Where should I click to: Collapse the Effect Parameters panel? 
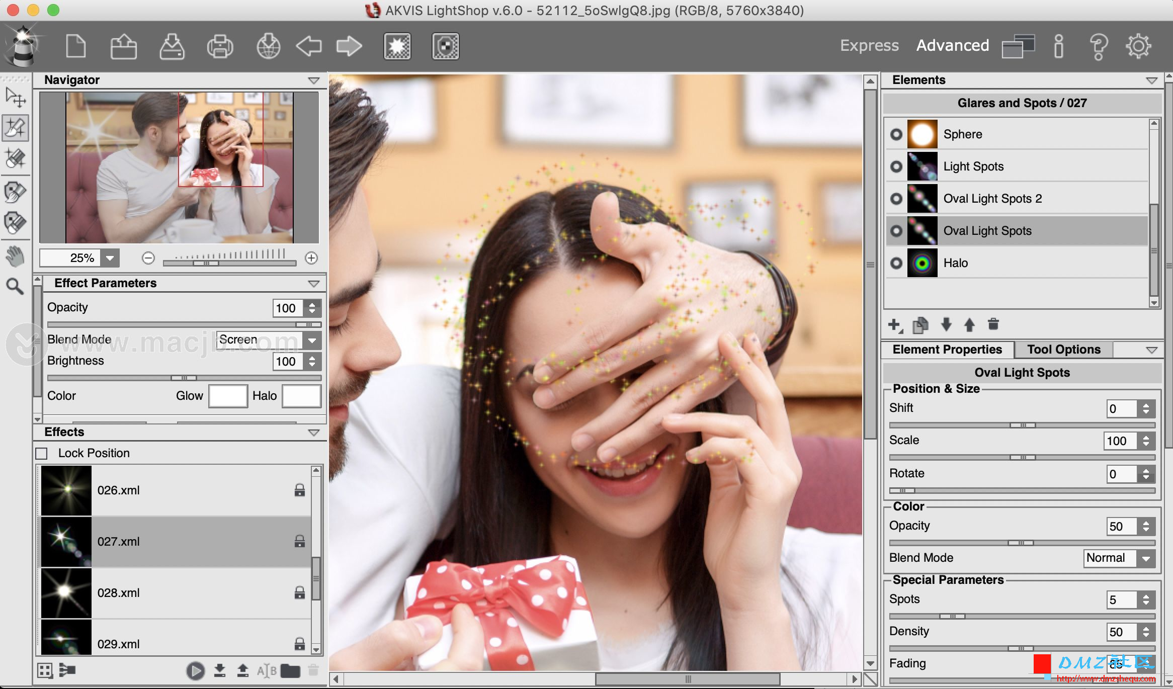[314, 284]
